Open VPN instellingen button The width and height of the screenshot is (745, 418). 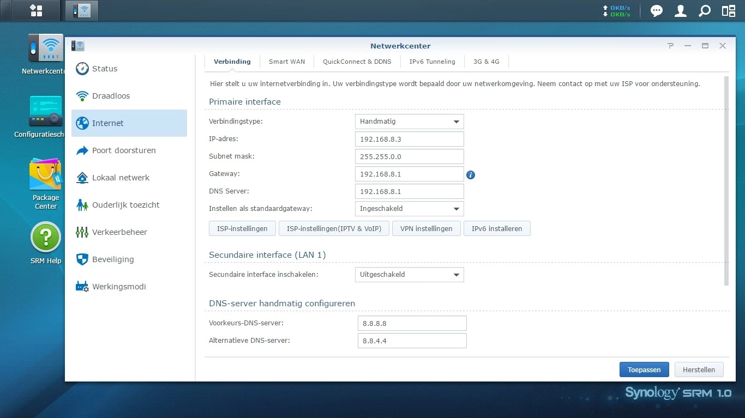point(426,228)
